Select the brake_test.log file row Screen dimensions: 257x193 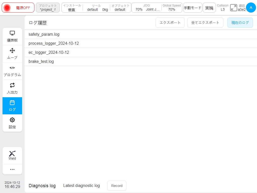pyautogui.click(x=141, y=61)
